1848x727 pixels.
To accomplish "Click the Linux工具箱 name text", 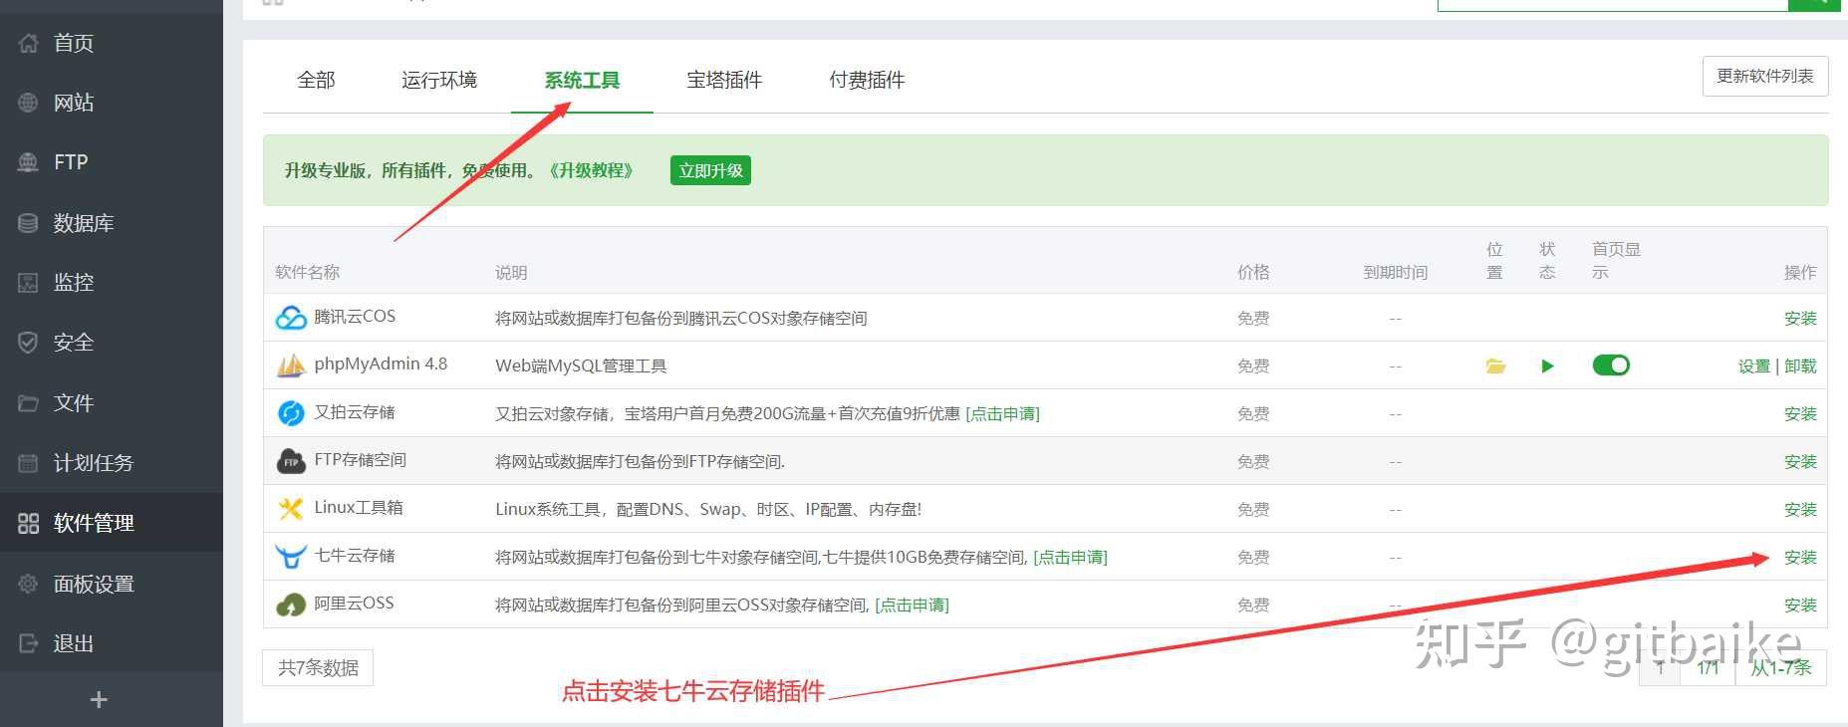I will 359,507.
